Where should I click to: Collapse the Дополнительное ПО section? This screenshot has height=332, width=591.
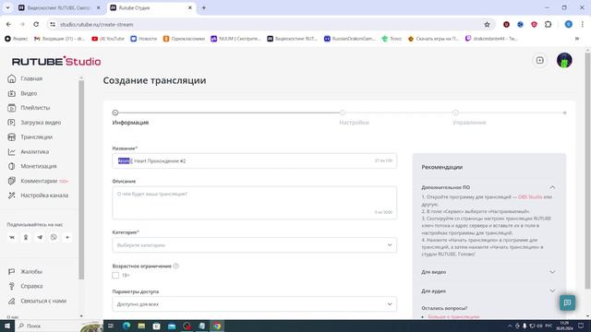tap(552, 187)
